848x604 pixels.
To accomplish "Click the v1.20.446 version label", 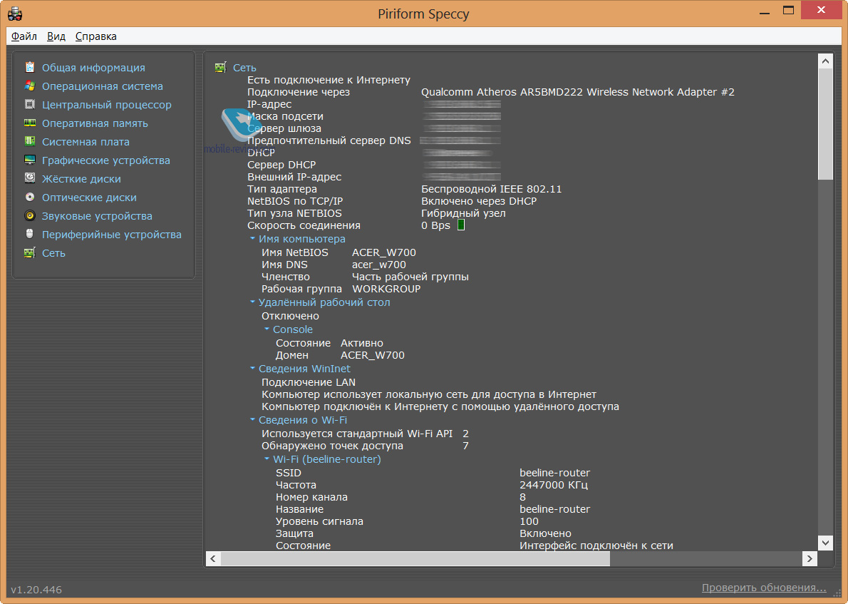I will (x=36, y=590).
